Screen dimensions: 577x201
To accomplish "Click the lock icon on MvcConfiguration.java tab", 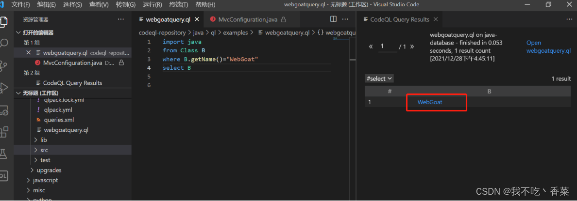I will pyautogui.click(x=283, y=19).
